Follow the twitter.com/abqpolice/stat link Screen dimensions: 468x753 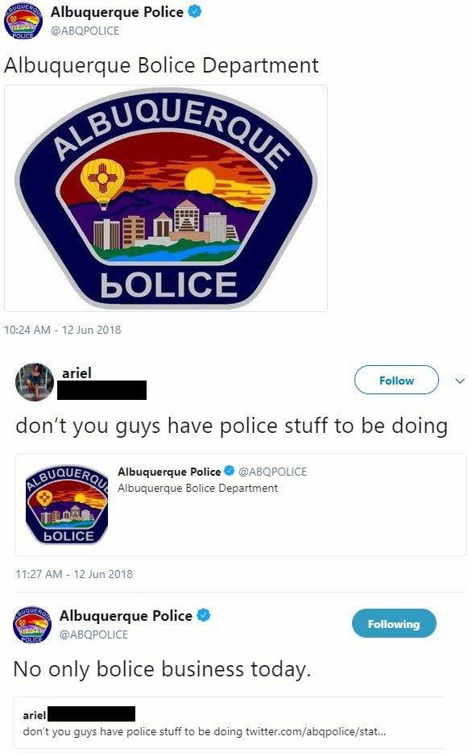tap(316, 732)
